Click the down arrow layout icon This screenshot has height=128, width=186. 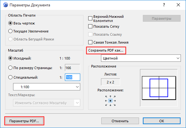coord(111,105)
